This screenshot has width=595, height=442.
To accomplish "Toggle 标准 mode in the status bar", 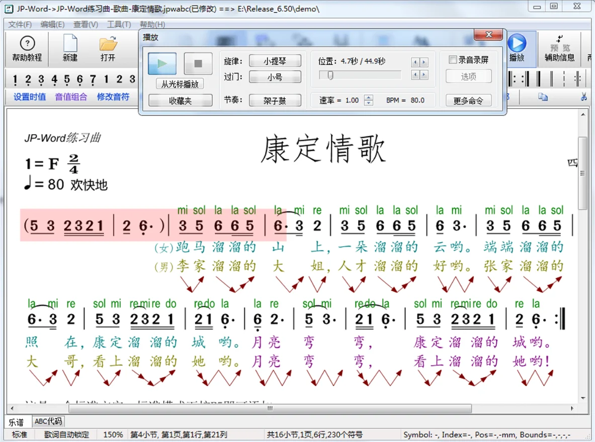I will click(x=19, y=435).
